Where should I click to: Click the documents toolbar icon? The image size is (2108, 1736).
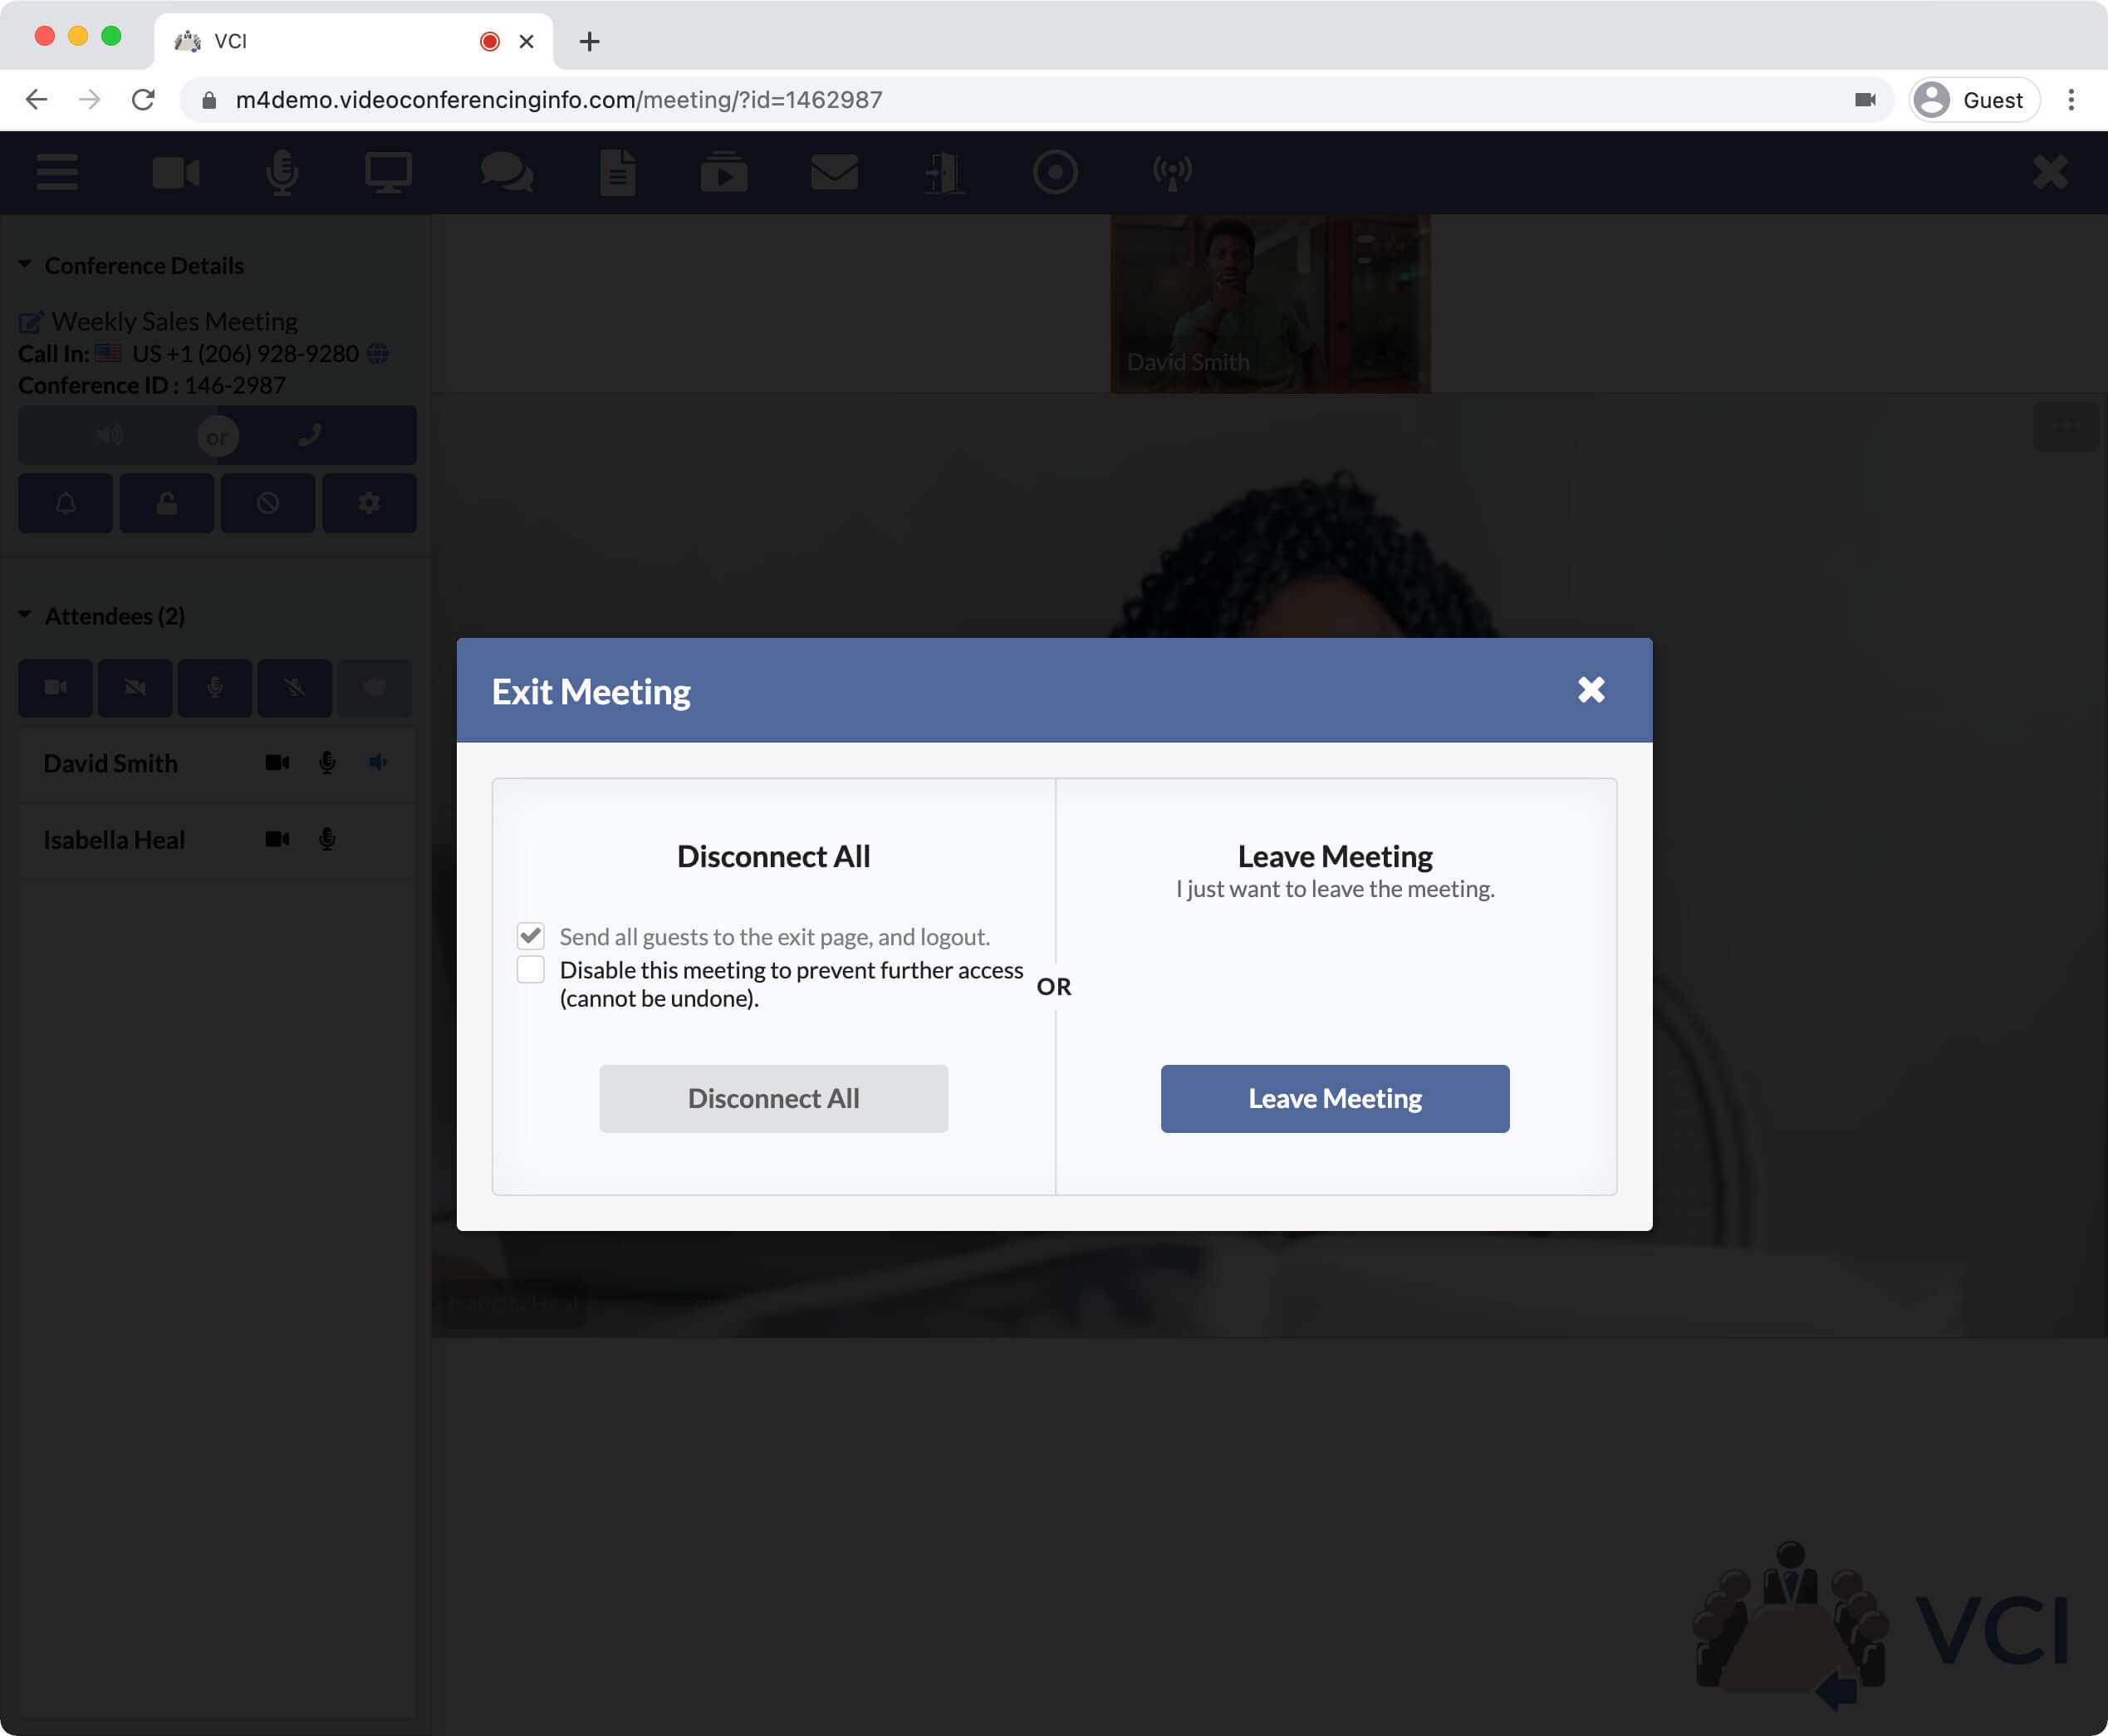pos(618,172)
